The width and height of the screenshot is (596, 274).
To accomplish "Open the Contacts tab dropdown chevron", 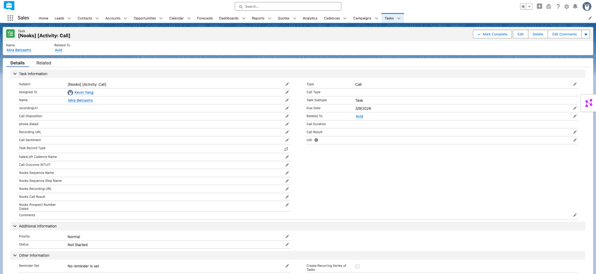I will (97, 18).
